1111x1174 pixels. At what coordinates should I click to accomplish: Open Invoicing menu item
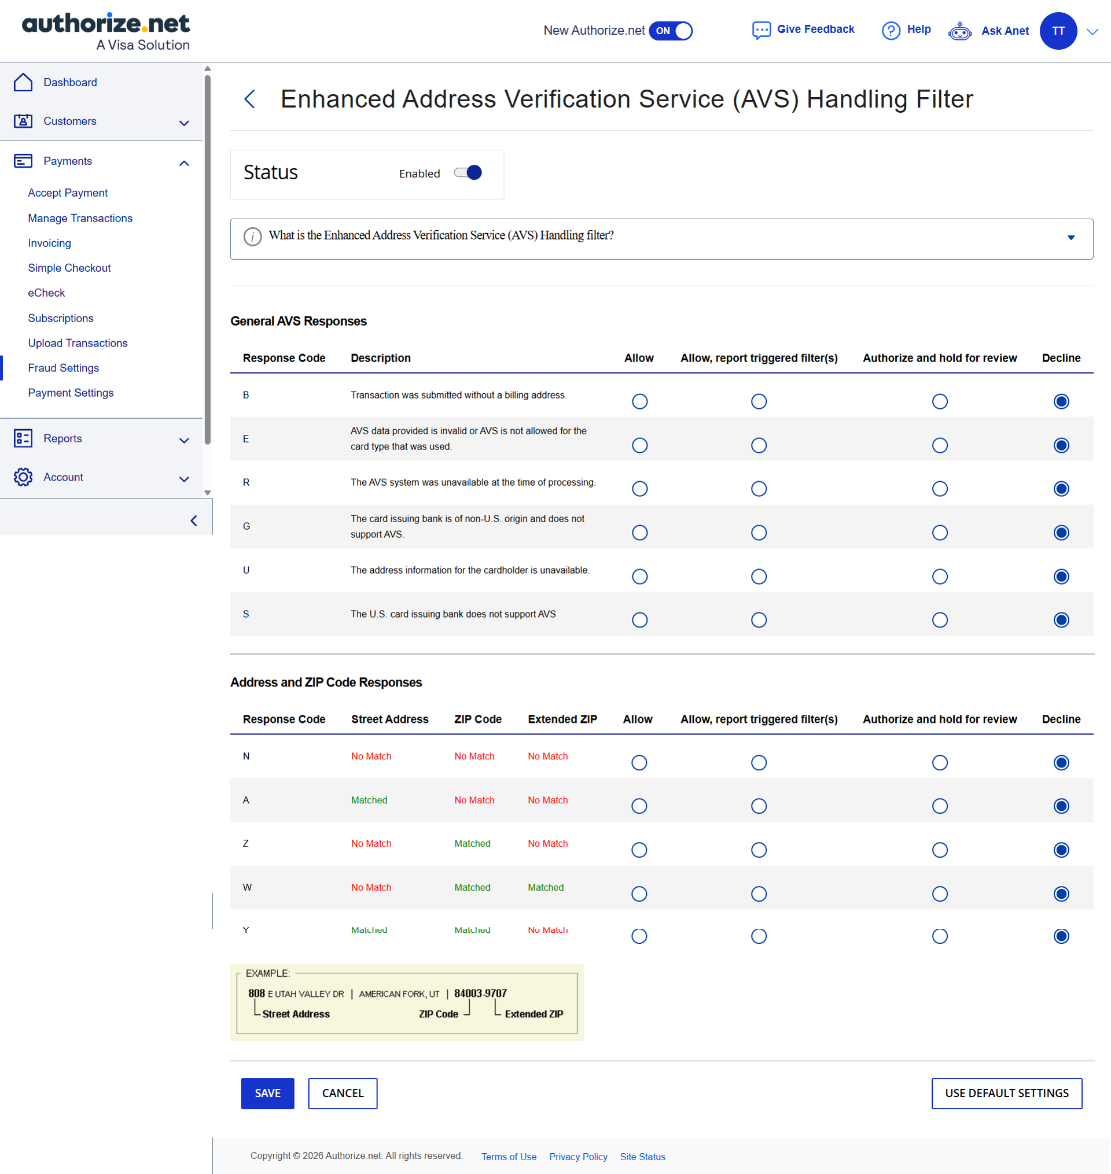pyautogui.click(x=49, y=243)
